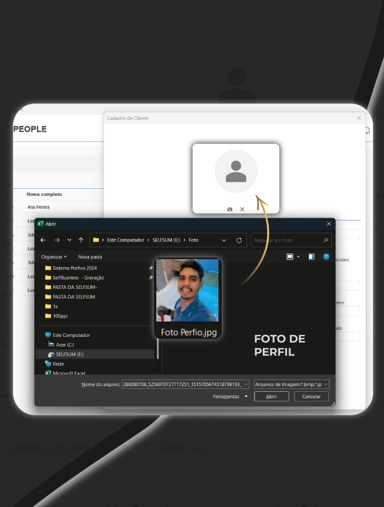Click SELFSUM (E:) in the address path
Screen dimensions: 384x507
(166, 240)
